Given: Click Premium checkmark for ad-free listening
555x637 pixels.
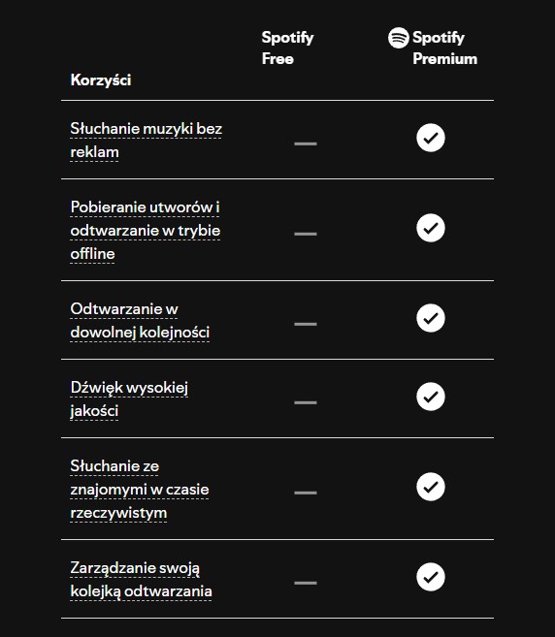Looking at the screenshot, I should click(x=430, y=138).
